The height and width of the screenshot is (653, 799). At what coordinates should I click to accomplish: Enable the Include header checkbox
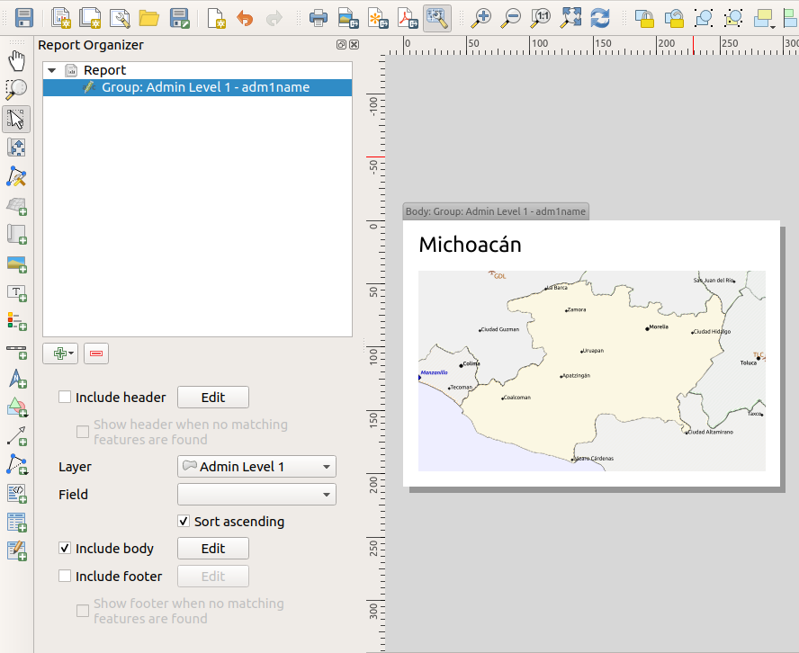tap(65, 398)
